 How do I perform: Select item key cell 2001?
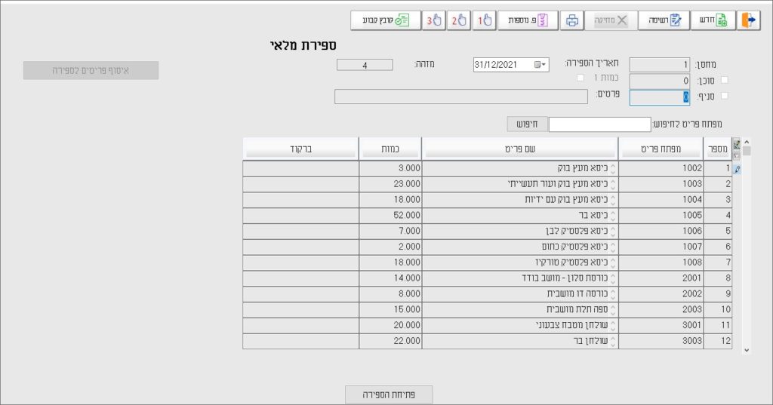click(x=661, y=278)
